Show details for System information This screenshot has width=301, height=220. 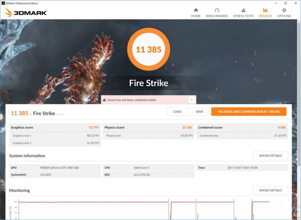tap(271, 156)
